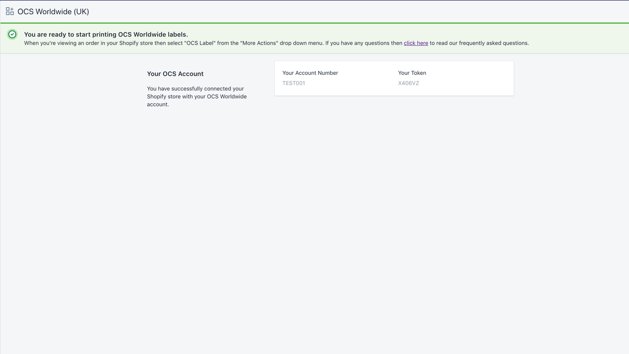
Task: Click the green progress bar above the banner
Action: 314,23
